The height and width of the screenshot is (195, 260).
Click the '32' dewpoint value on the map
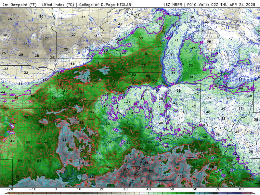click(26, 72)
